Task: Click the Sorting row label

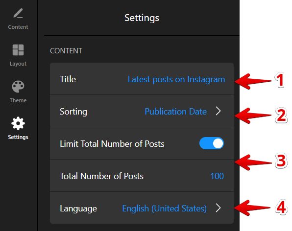Action: click(73, 112)
